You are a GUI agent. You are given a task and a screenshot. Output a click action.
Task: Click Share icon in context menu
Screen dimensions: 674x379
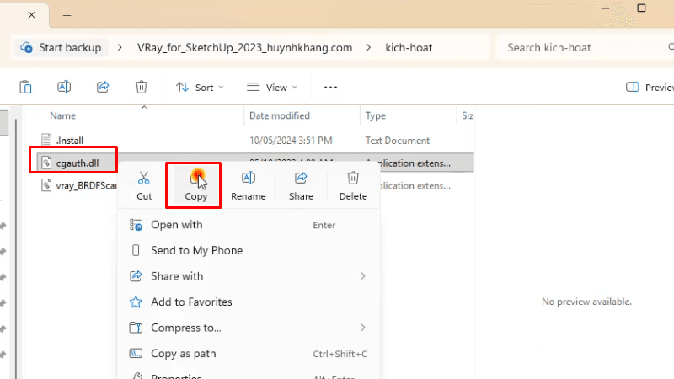[x=301, y=179]
